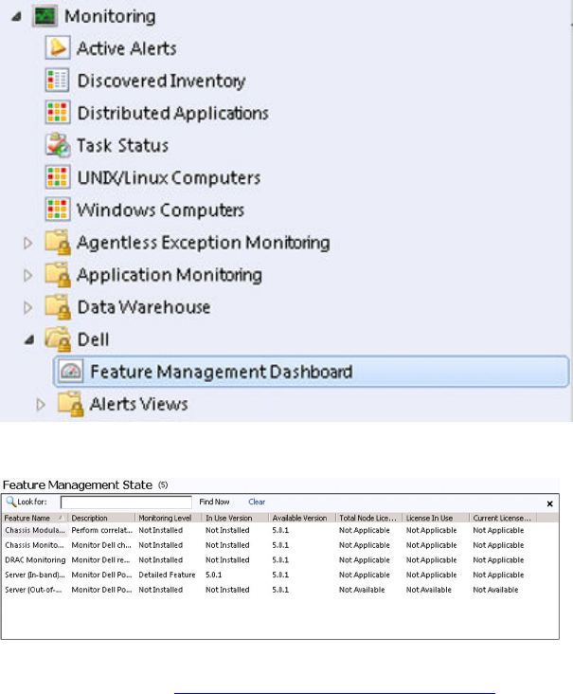This screenshot has width=573, height=694.
Task: Focus the Look for search field
Action: pos(127,502)
